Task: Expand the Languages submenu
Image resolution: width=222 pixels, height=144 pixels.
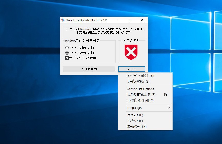Action: 145,108
